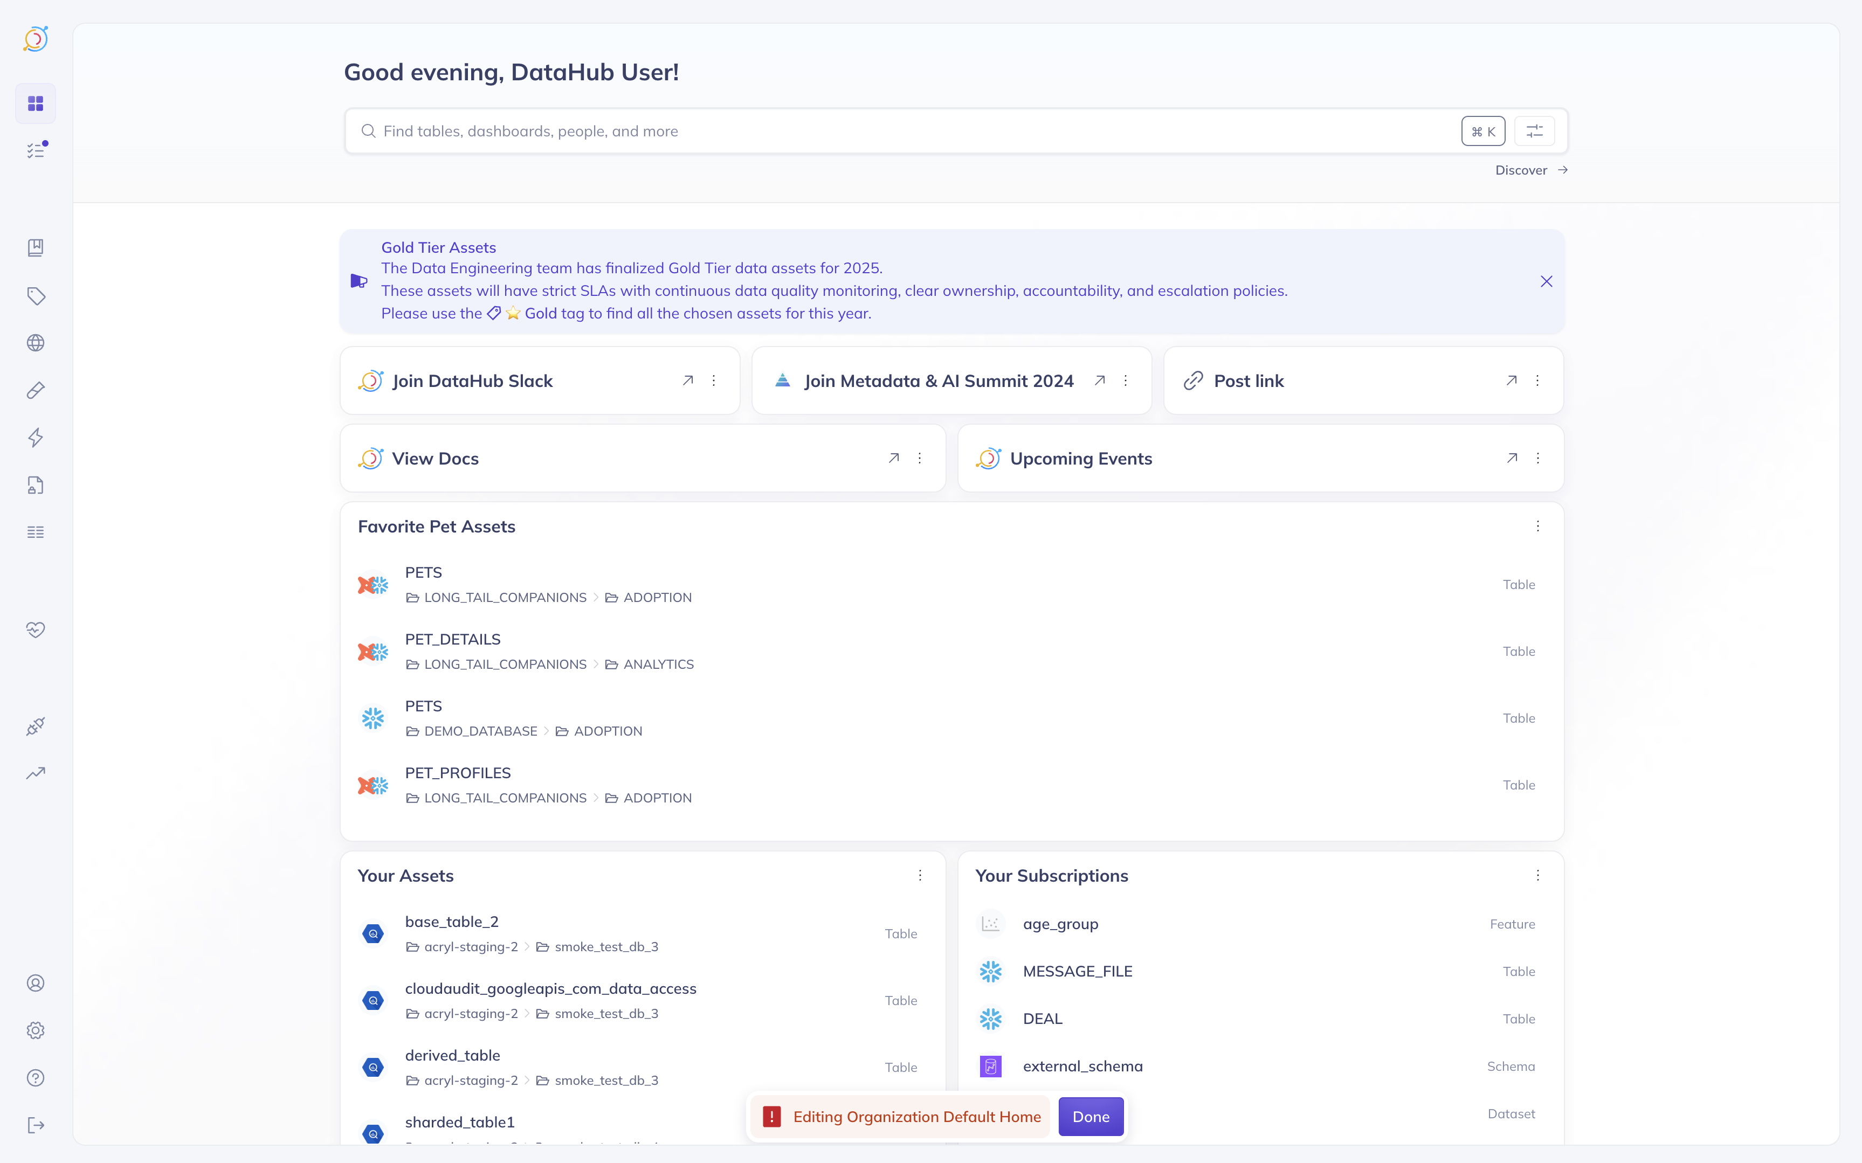The image size is (1862, 1163).
Task: Click the help question mark icon
Action: tap(36, 1078)
